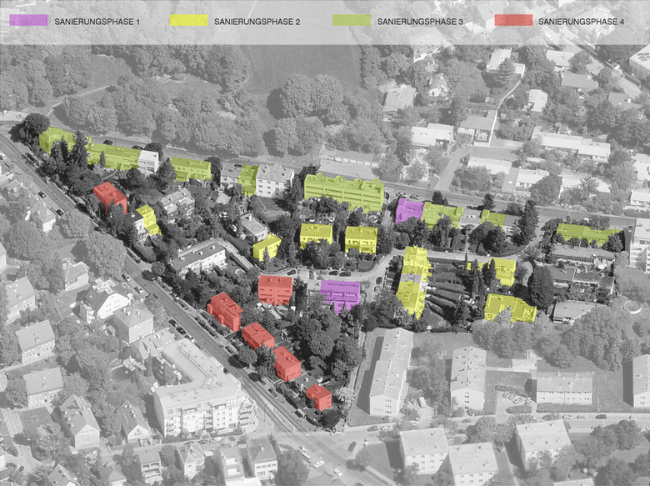This screenshot has width=650, height=486.
Task: Select the L-shaped yellow building at lower right
Action: coord(509,308)
